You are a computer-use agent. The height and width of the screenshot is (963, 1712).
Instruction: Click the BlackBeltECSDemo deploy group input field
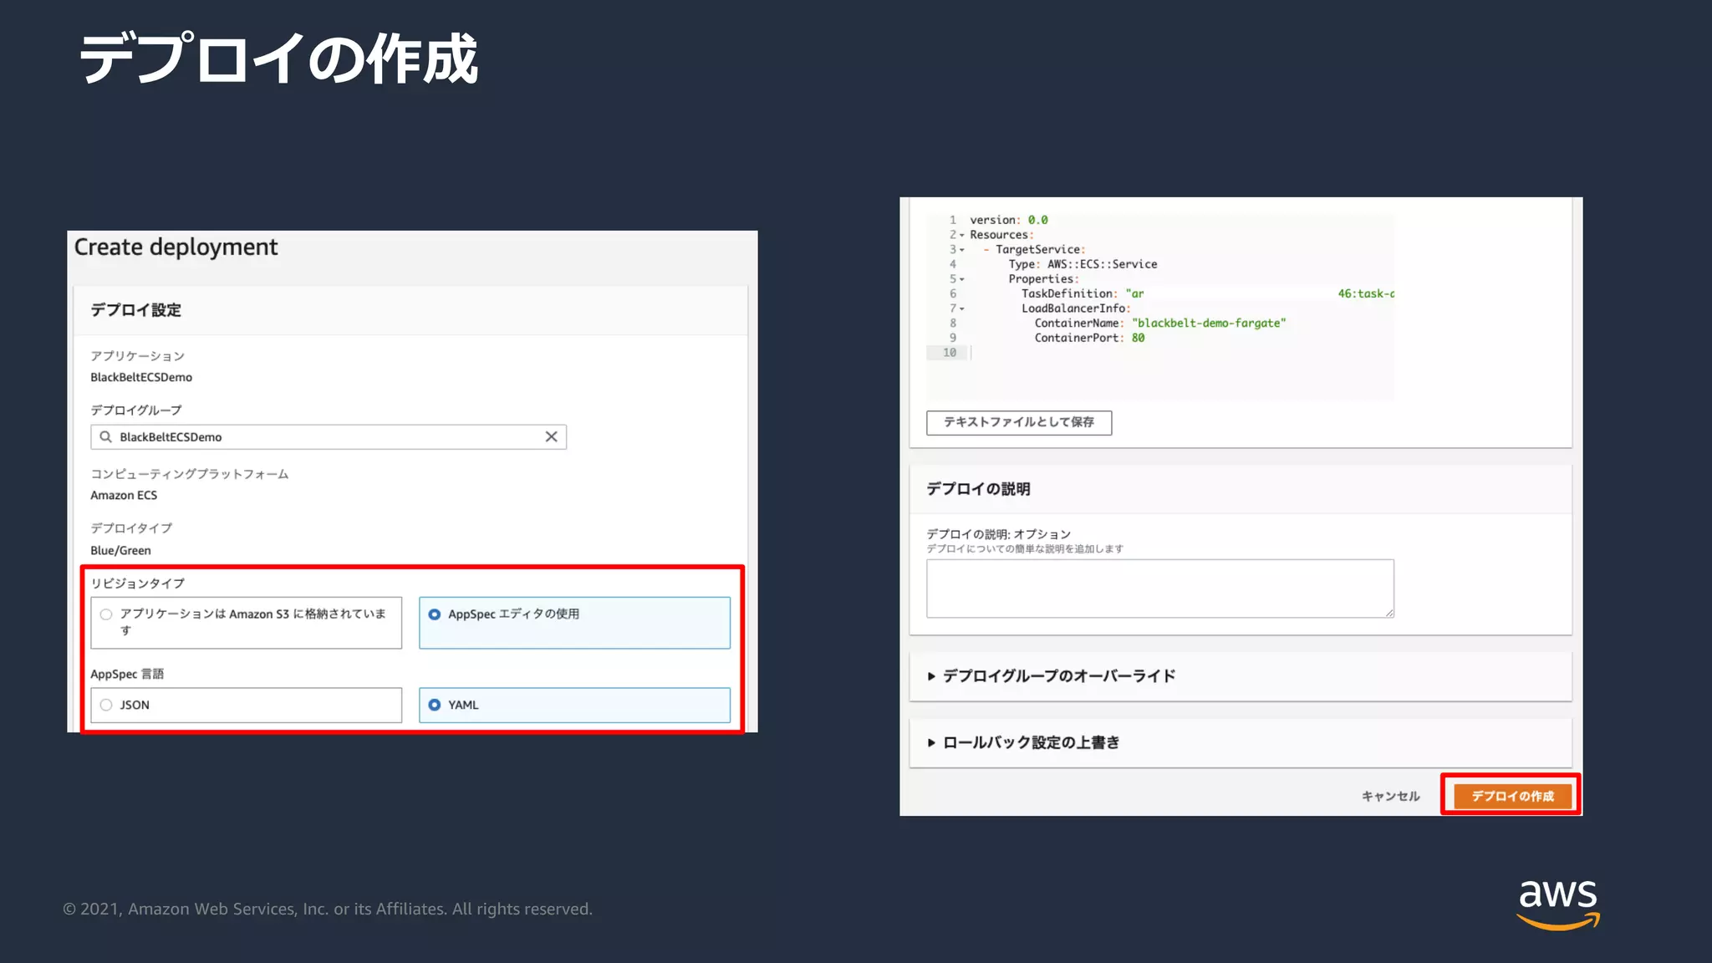pos(329,436)
